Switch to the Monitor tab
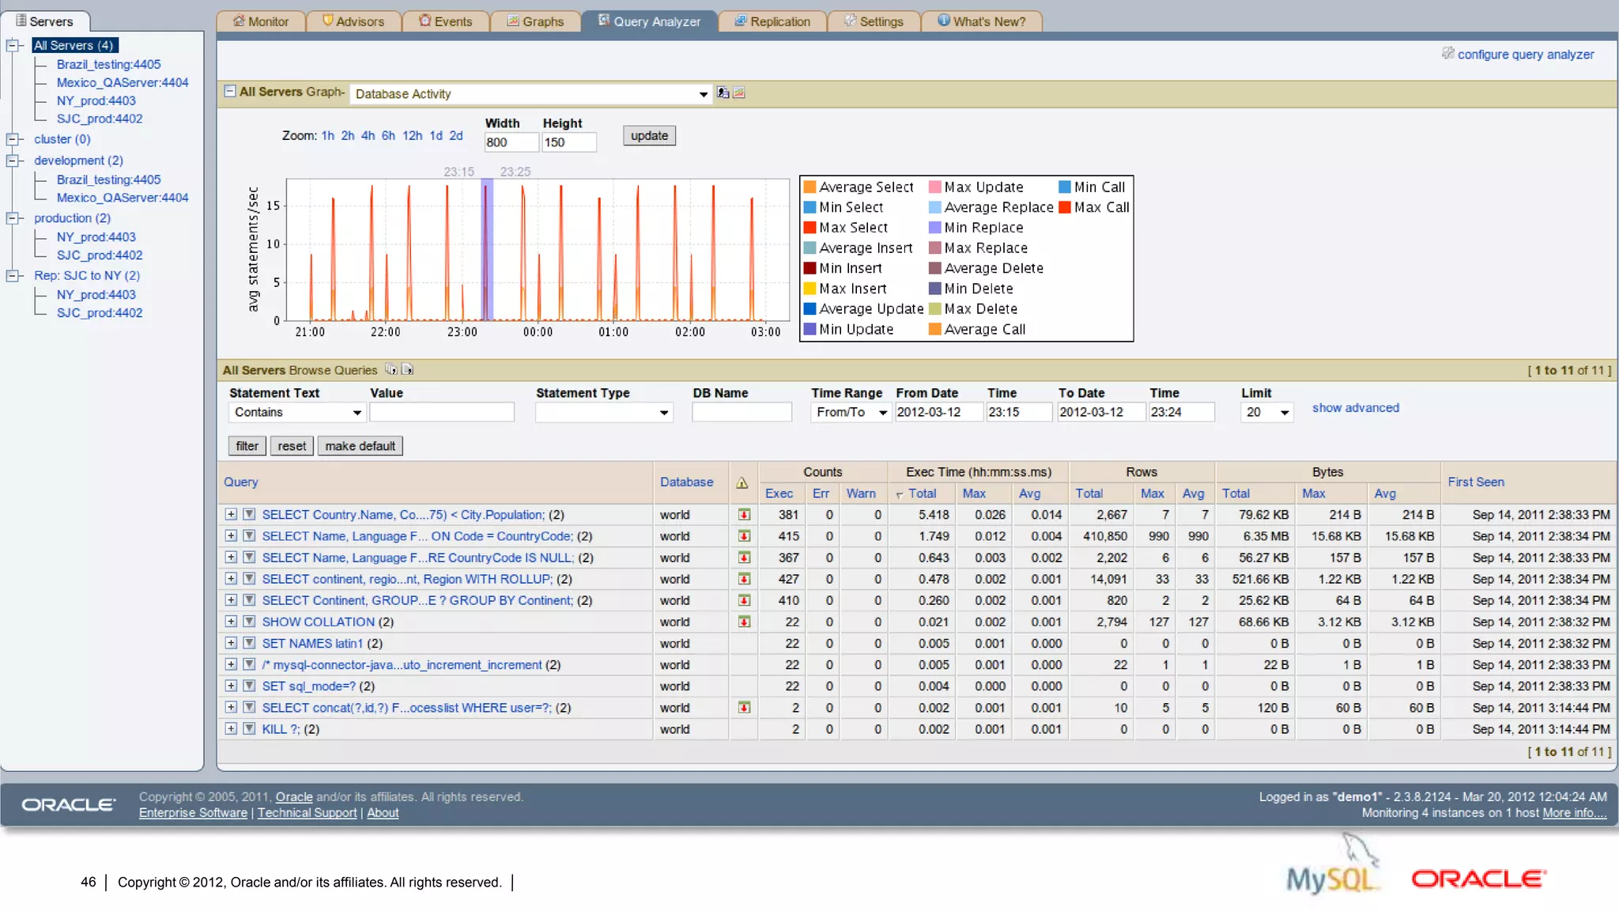1619x911 pixels. pyautogui.click(x=261, y=21)
